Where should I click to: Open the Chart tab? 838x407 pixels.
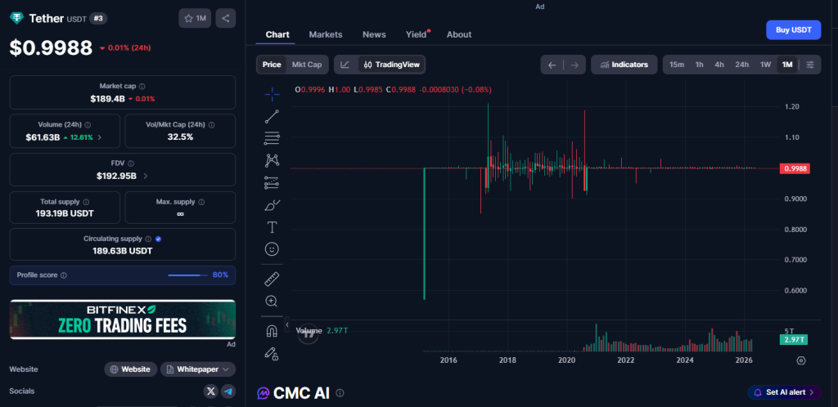point(277,34)
